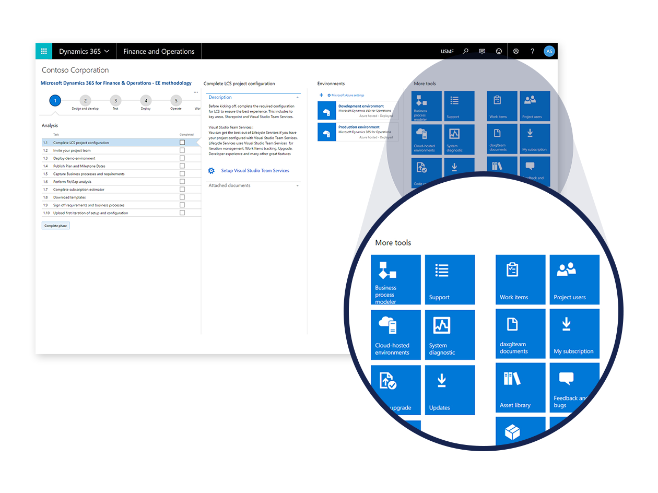Viewport: 658px width, 493px height.
Task: Check Completed for Deploy demo environment
Action: (x=182, y=158)
